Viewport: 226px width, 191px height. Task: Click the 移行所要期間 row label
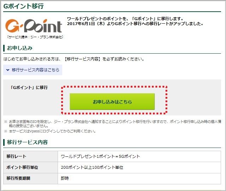coord(30,179)
